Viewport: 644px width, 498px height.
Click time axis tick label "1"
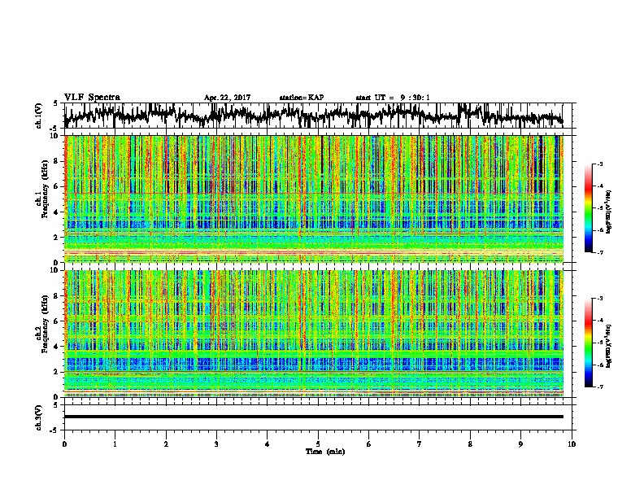(115, 444)
